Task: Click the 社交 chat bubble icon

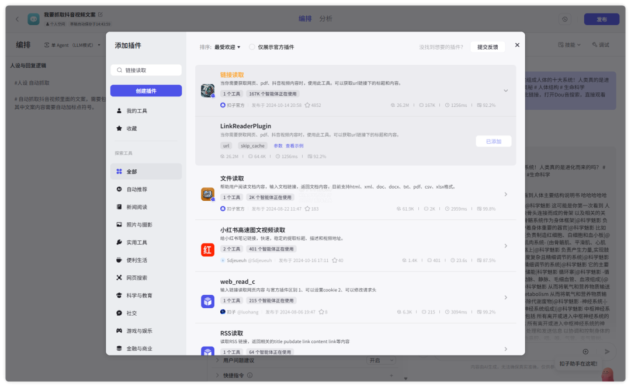Action: click(x=119, y=313)
